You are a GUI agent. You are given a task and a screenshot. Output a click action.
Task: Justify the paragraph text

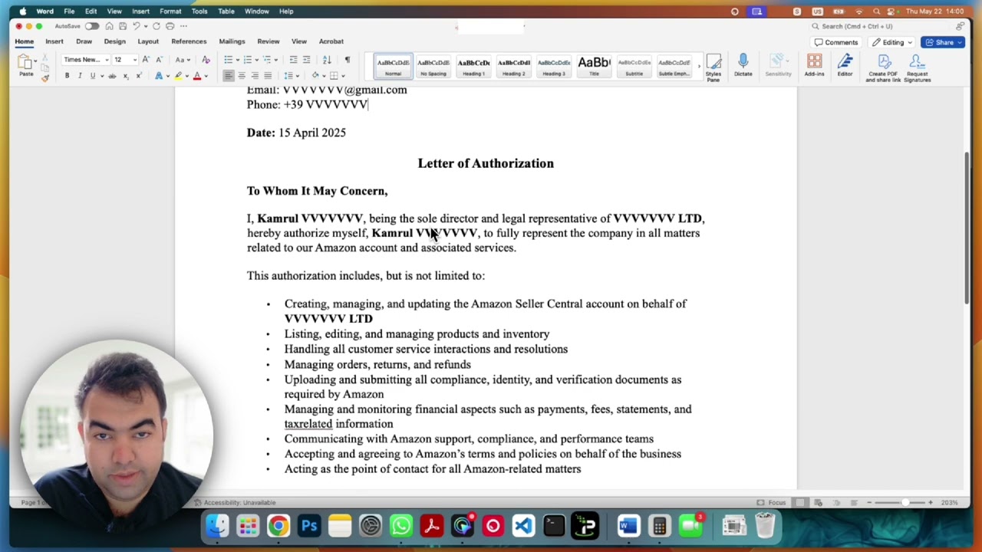(x=268, y=76)
